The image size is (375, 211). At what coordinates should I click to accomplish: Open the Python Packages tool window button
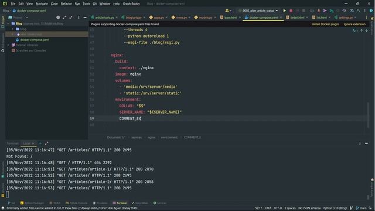[32, 203]
